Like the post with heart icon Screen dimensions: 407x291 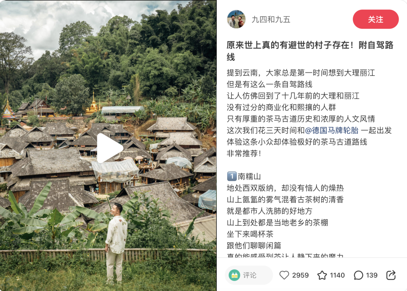[284, 275]
